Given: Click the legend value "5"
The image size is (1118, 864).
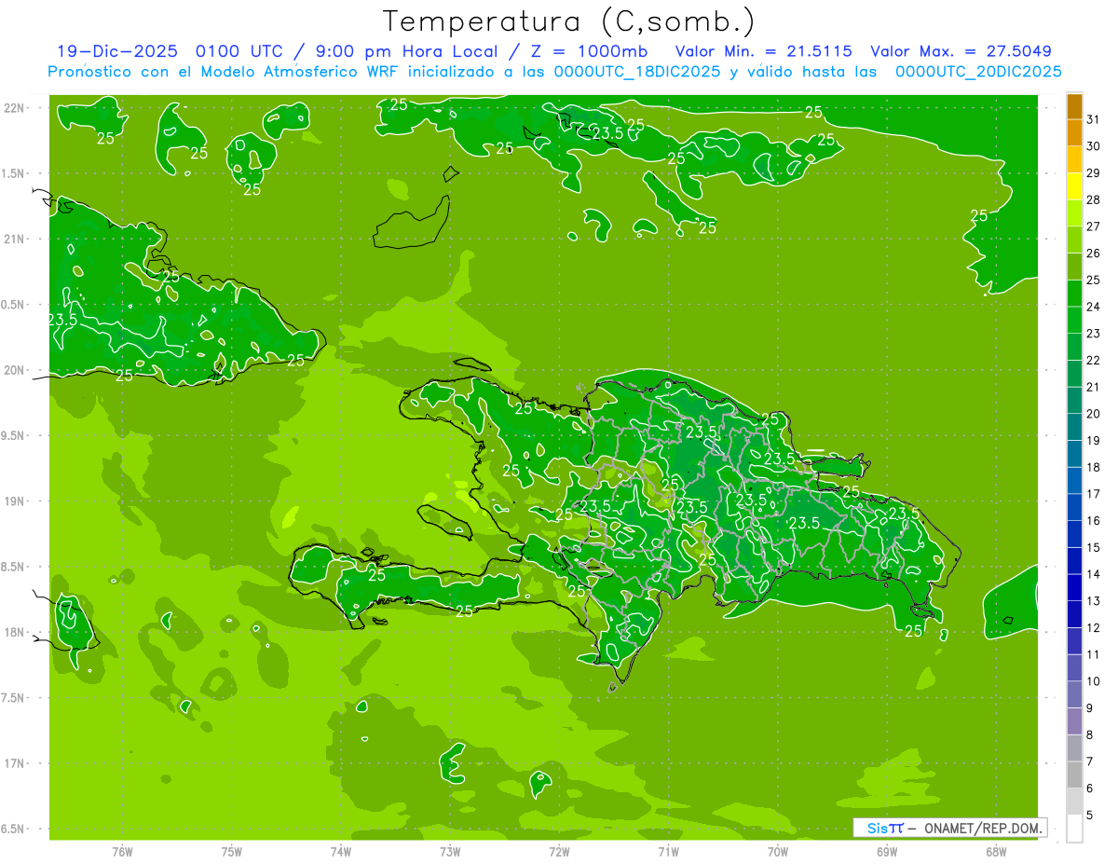Looking at the screenshot, I should point(1090,816).
